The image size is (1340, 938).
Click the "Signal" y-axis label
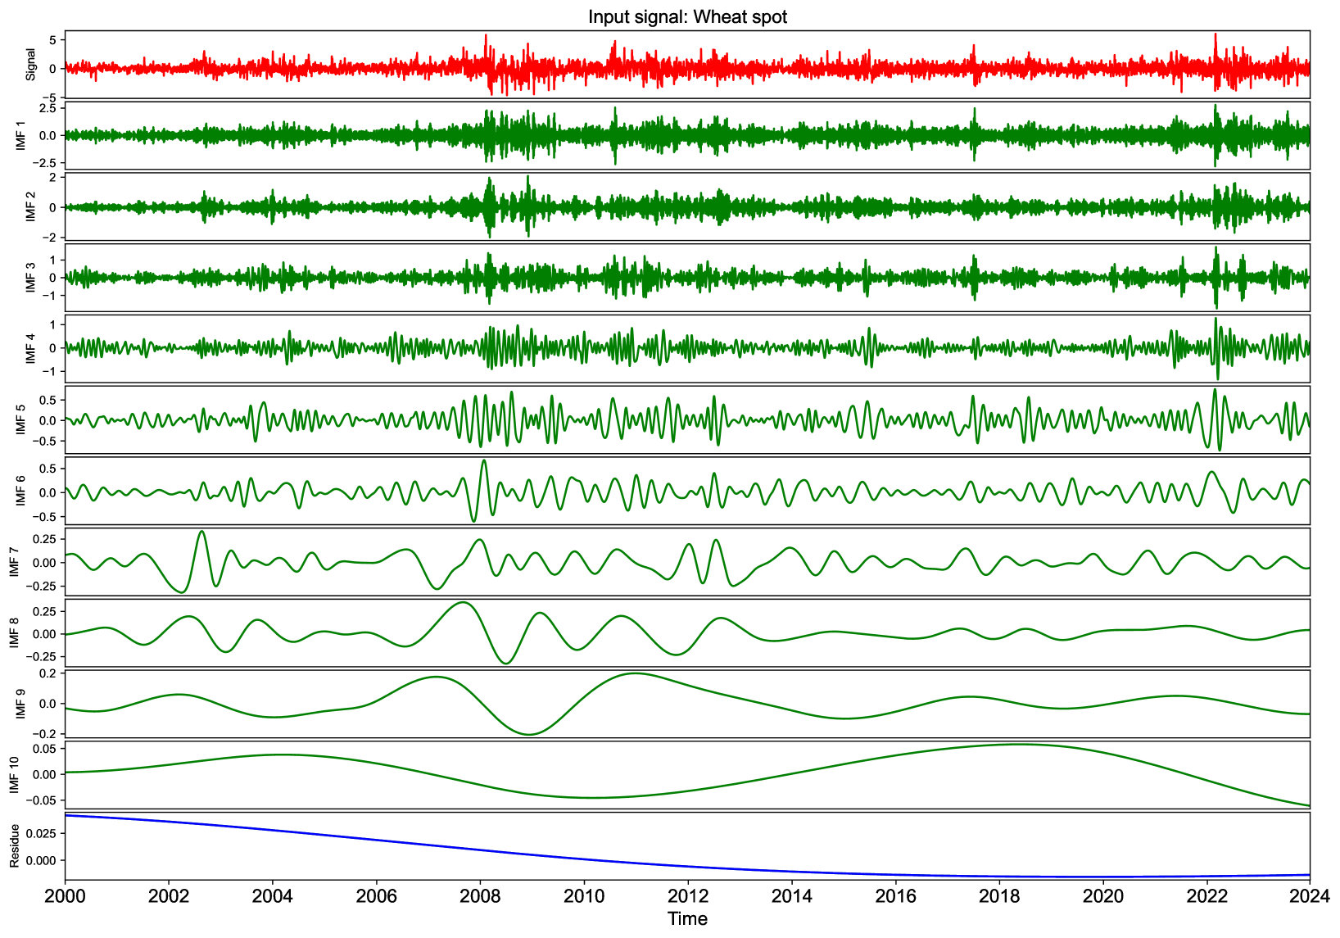(x=31, y=65)
